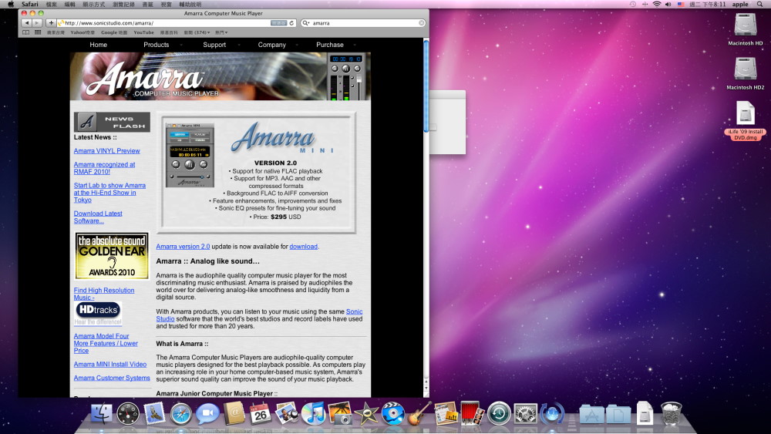
Task: Open Time Machine in the Dock
Action: coord(499,413)
